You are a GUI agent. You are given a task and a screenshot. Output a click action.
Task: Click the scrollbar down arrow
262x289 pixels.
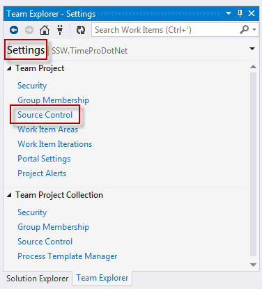click(253, 265)
